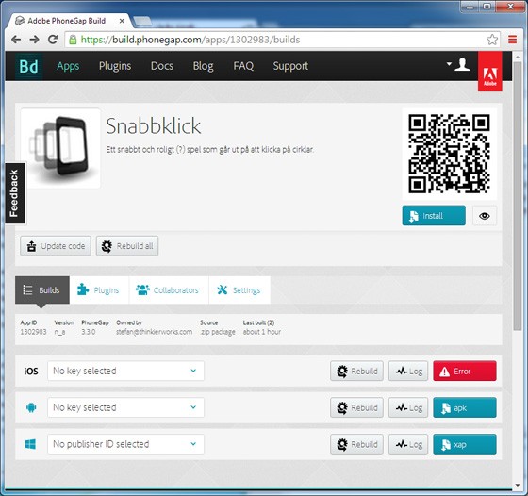Open Blog in the top navigation
The height and width of the screenshot is (496, 528).
(203, 66)
